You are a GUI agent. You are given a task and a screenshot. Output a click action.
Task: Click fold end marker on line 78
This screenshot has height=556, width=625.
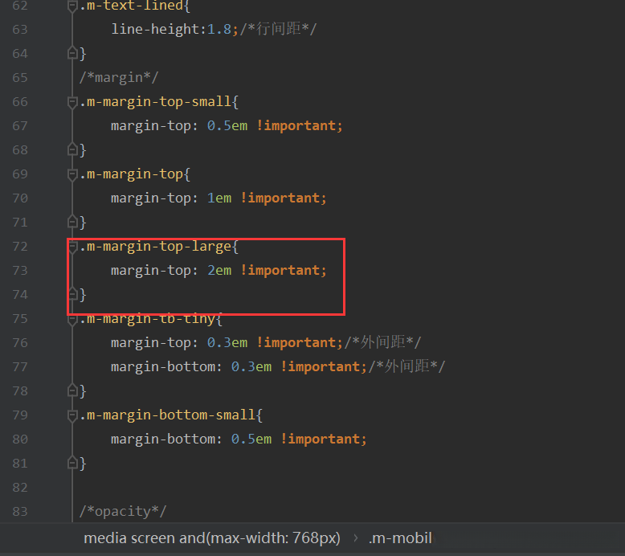click(x=72, y=390)
